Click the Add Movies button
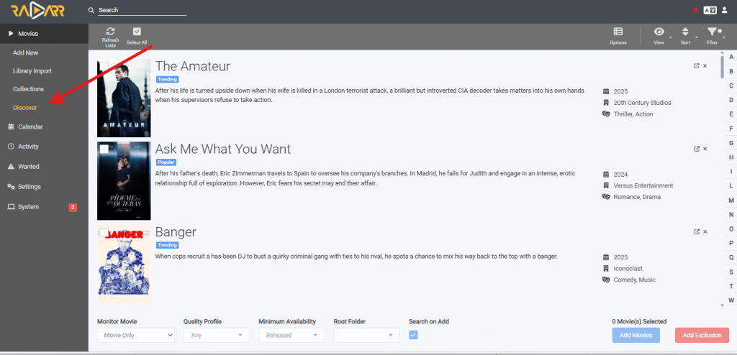Image resolution: width=737 pixels, height=355 pixels. tap(636, 336)
